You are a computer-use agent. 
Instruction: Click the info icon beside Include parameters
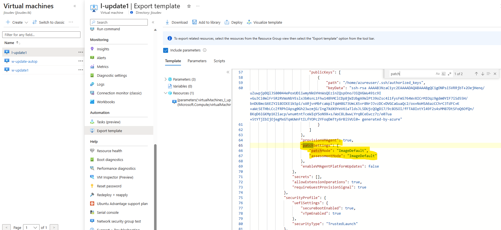205,50
